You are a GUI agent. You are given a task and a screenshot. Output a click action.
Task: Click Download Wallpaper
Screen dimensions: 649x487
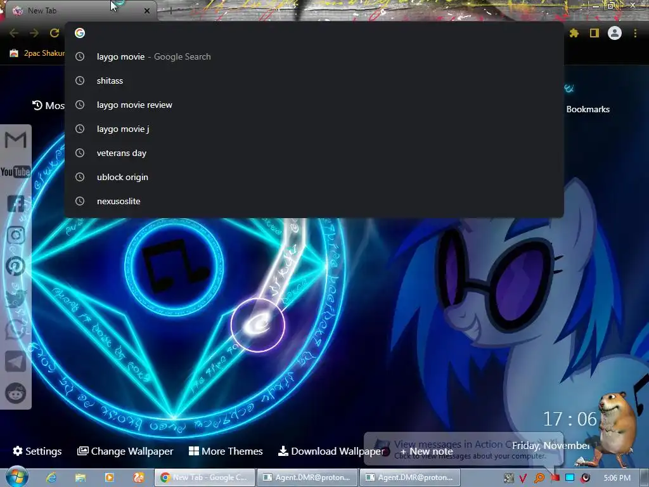pyautogui.click(x=331, y=451)
